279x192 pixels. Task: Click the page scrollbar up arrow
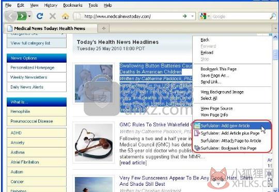click(275, 37)
